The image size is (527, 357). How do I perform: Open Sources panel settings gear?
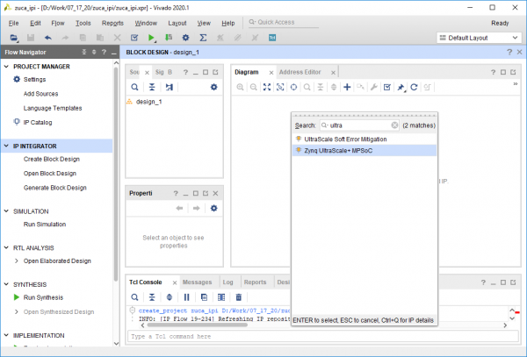[x=213, y=87]
